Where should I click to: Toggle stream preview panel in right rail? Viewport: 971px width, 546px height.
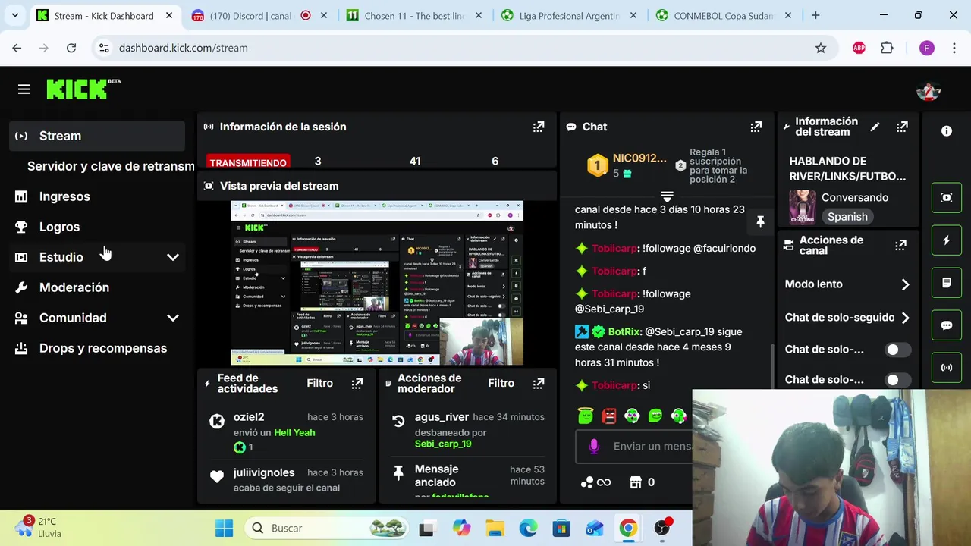[x=947, y=198]
